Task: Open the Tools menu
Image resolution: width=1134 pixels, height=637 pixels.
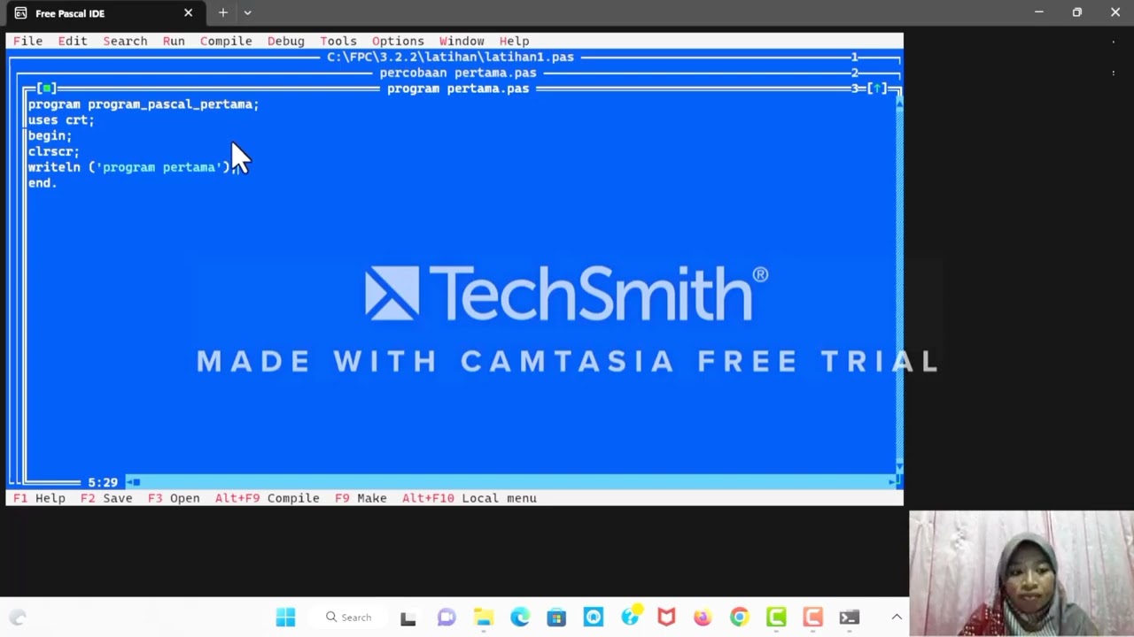Action: pos(338,41)
